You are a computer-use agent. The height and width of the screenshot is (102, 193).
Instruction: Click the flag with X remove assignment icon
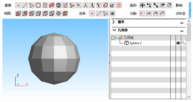click(x=149, y=13)
